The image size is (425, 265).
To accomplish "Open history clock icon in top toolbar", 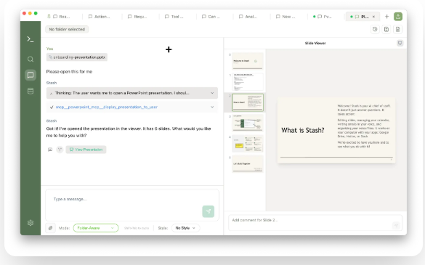I will [375, 29].
